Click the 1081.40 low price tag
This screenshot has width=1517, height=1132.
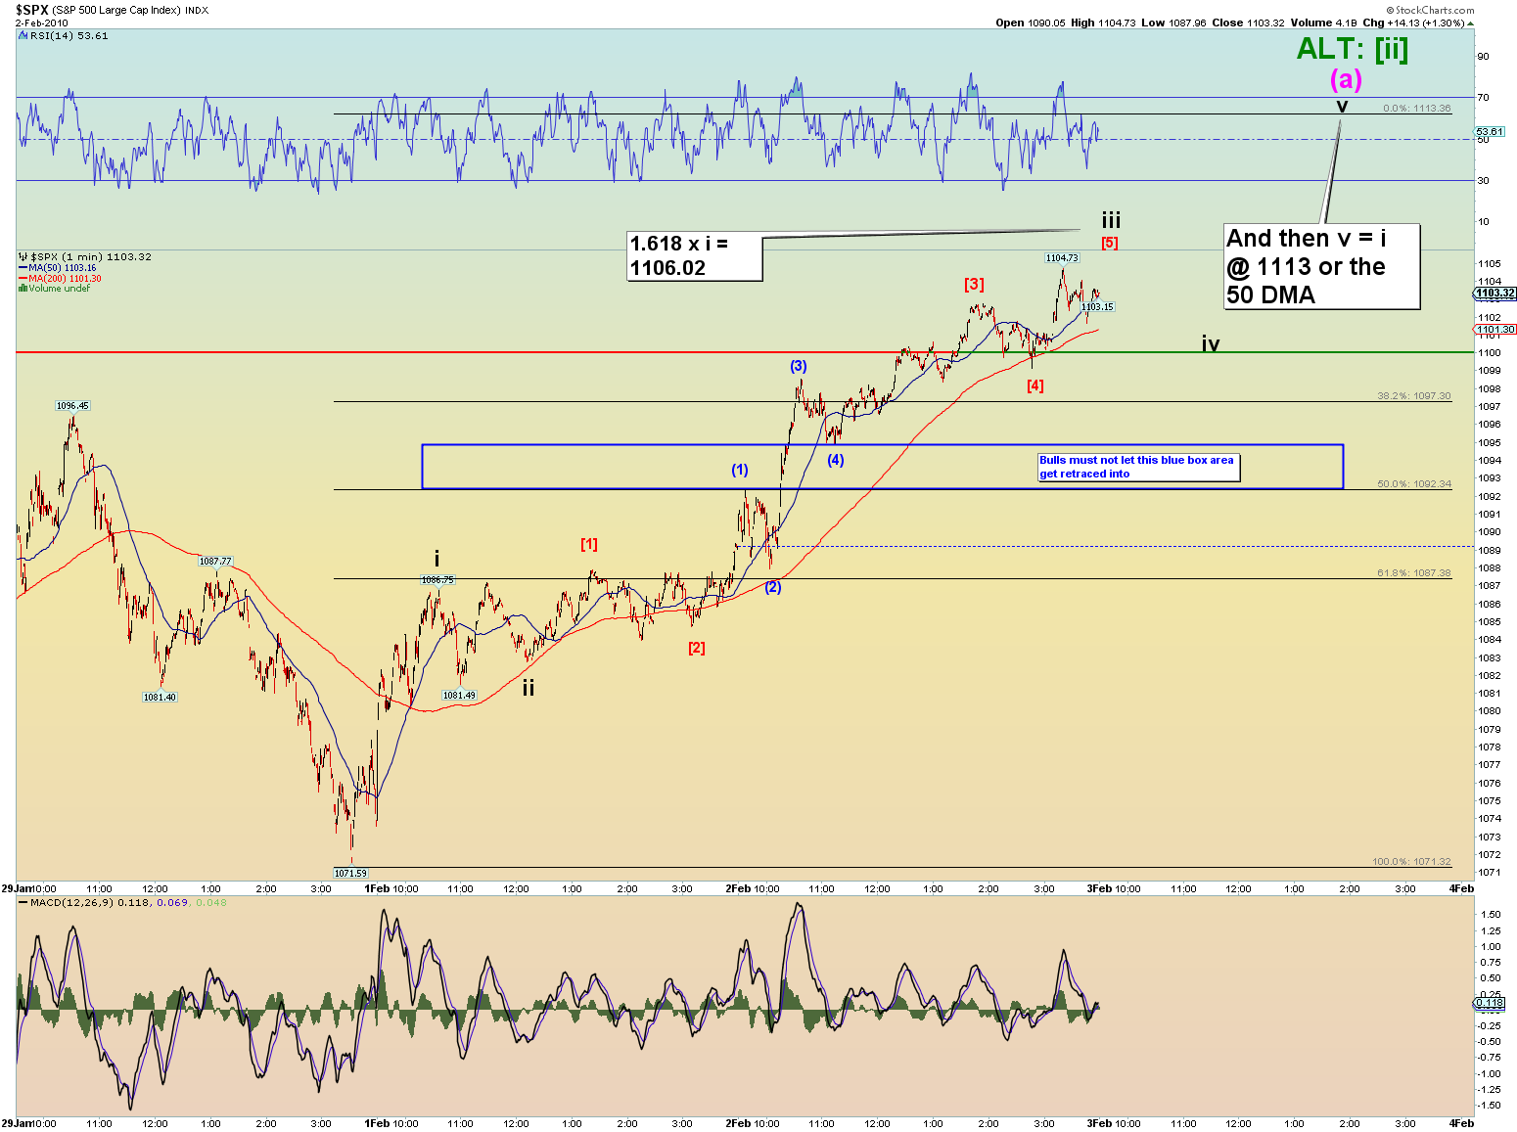coord(160,698)
